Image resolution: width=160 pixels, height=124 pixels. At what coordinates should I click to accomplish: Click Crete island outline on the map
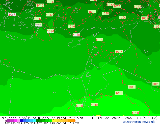click(16, 37)
